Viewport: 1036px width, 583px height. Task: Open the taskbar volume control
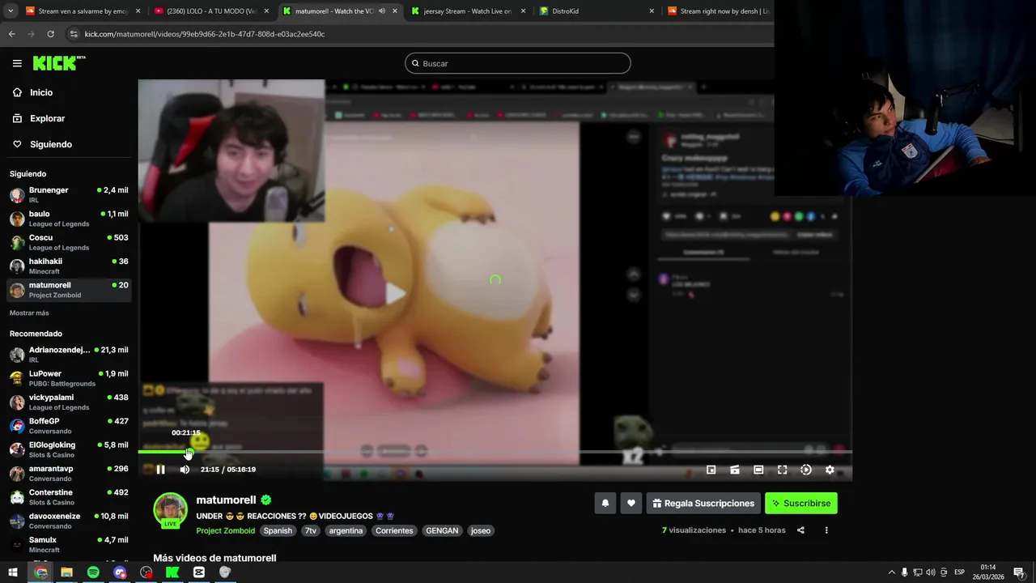pos(930,572)
